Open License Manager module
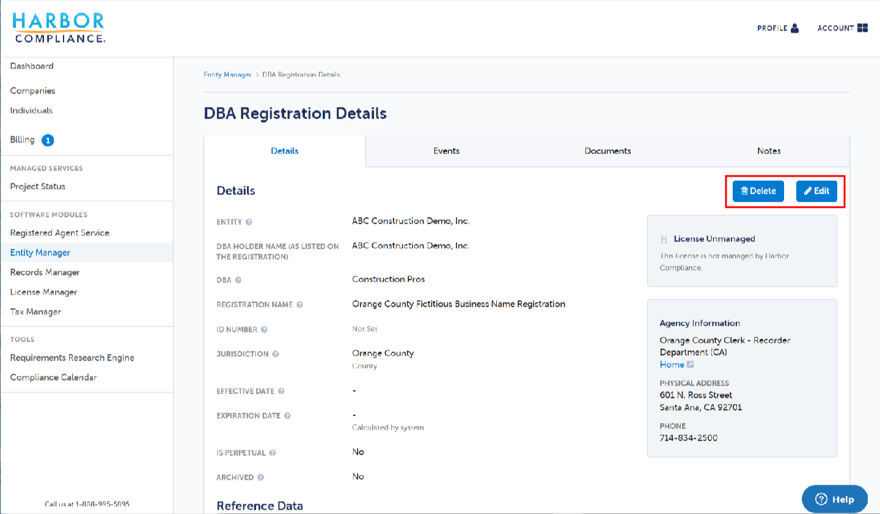The height and width of the screenshot is (514, 880). 43,292
